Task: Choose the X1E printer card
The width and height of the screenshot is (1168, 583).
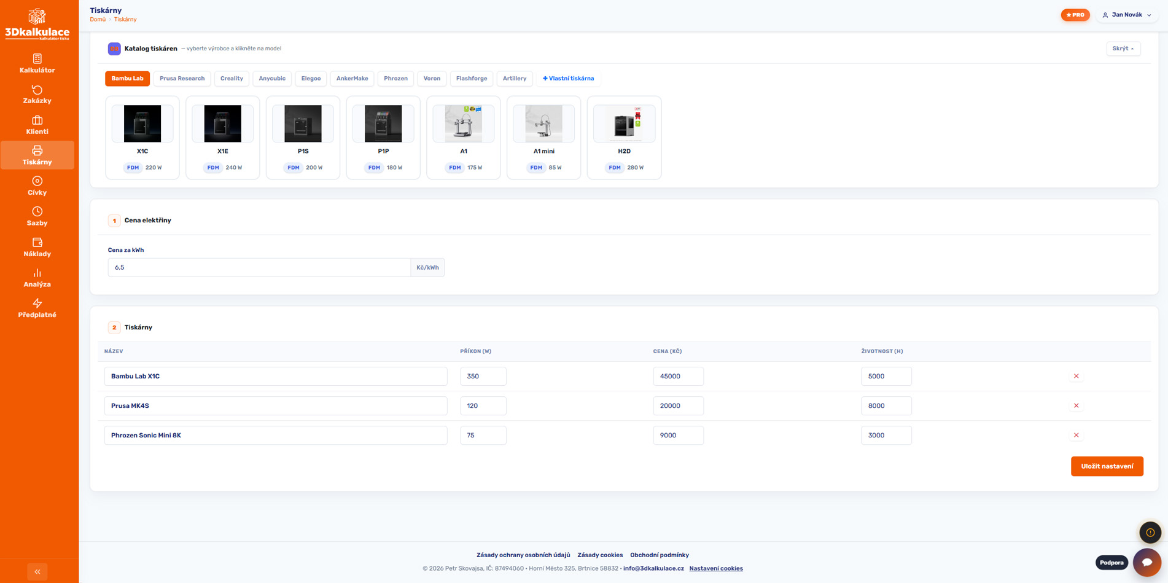Action: (223, 138)
